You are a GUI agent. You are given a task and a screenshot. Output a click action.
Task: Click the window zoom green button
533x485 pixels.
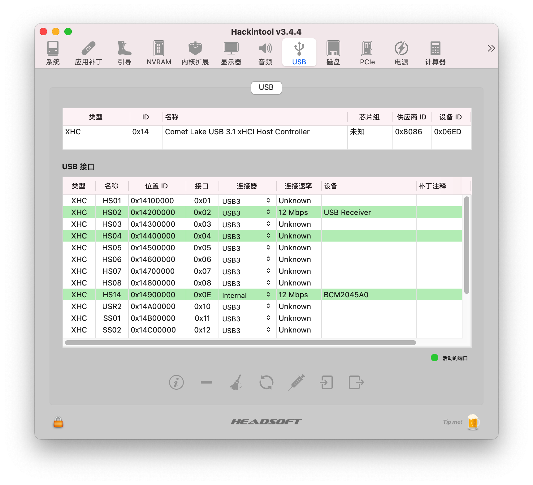68,32
